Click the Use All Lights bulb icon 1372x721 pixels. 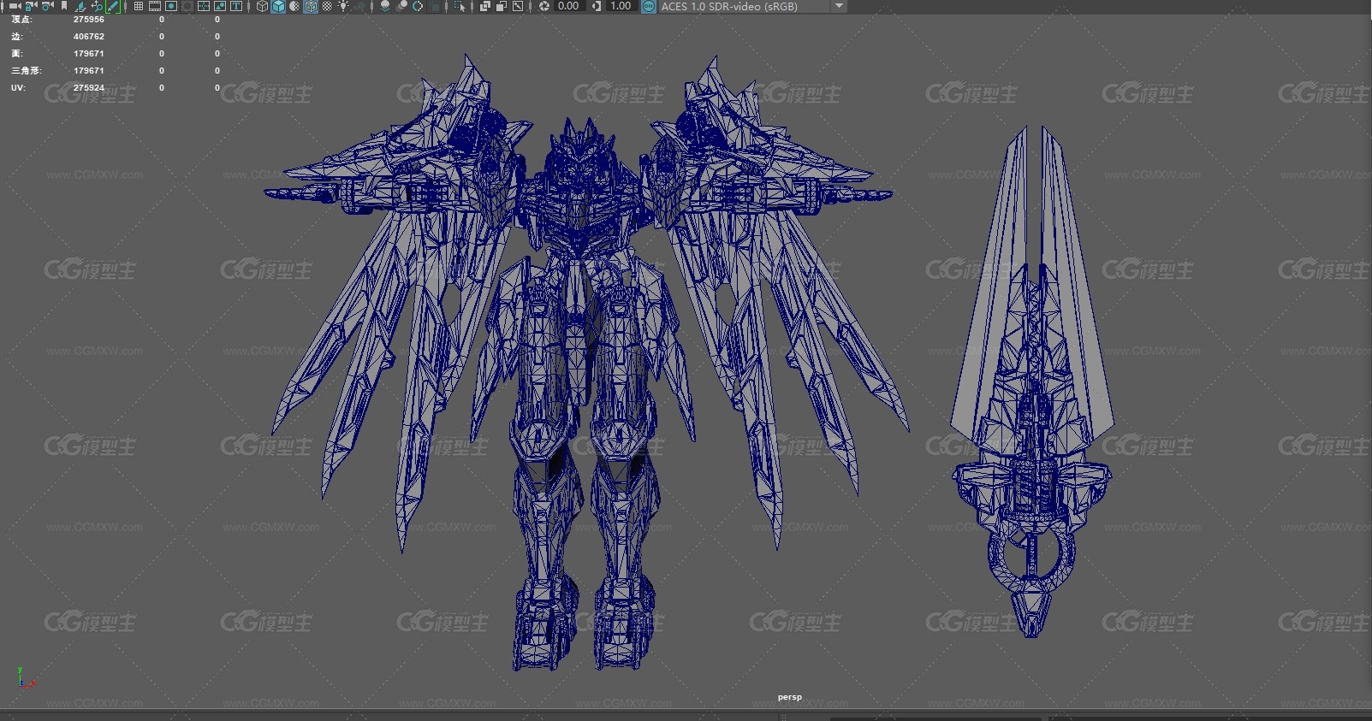(x=343, y=6)
